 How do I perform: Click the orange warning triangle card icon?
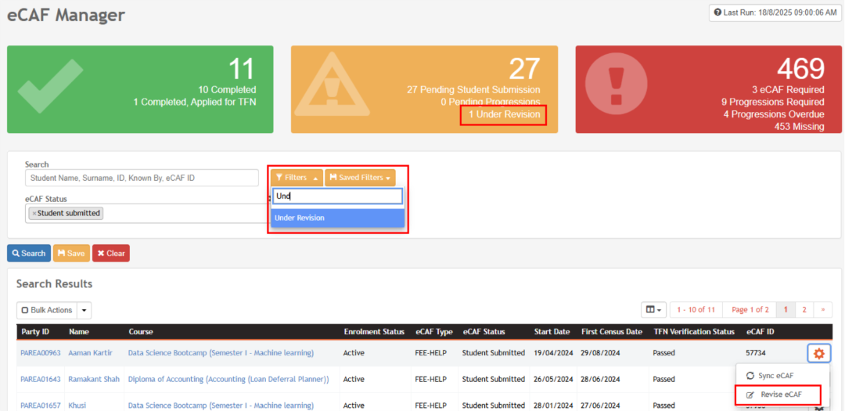[x=332, y=84]
